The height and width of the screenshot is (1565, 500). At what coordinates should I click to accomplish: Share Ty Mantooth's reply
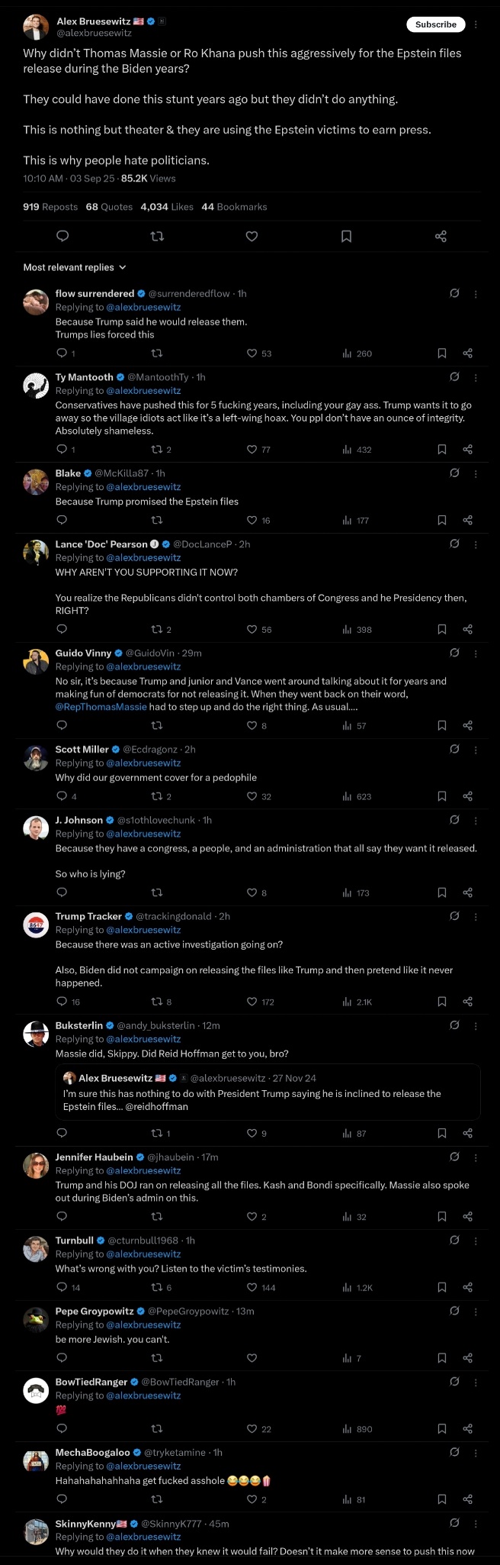(x=468, y=450)
